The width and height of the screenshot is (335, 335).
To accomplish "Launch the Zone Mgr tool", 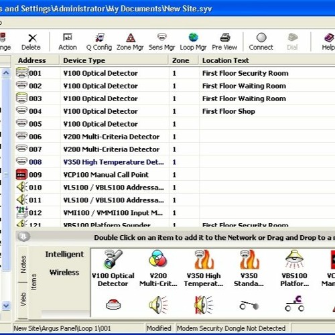I will pos(130,42).
